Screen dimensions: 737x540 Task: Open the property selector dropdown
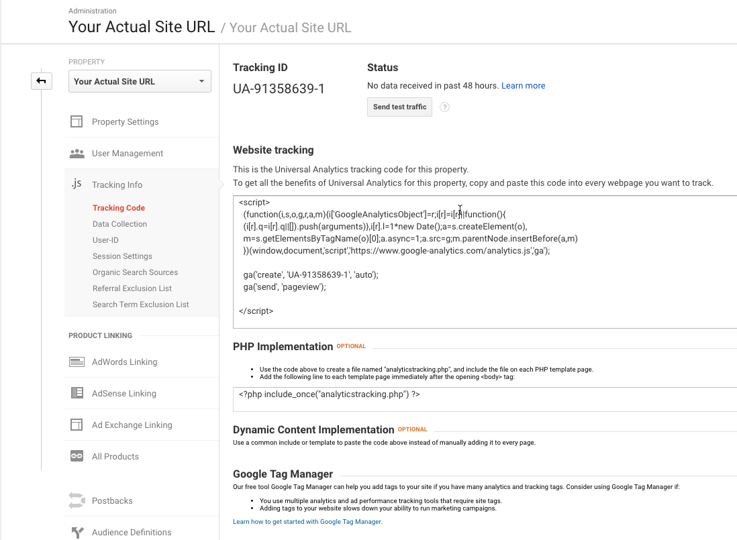(x=140, y=81)
